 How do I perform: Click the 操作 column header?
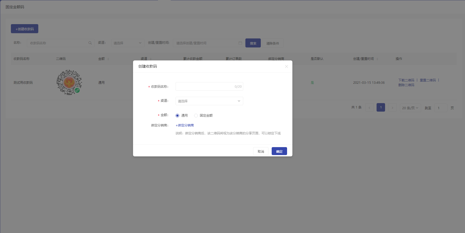[x=399, y=59]
